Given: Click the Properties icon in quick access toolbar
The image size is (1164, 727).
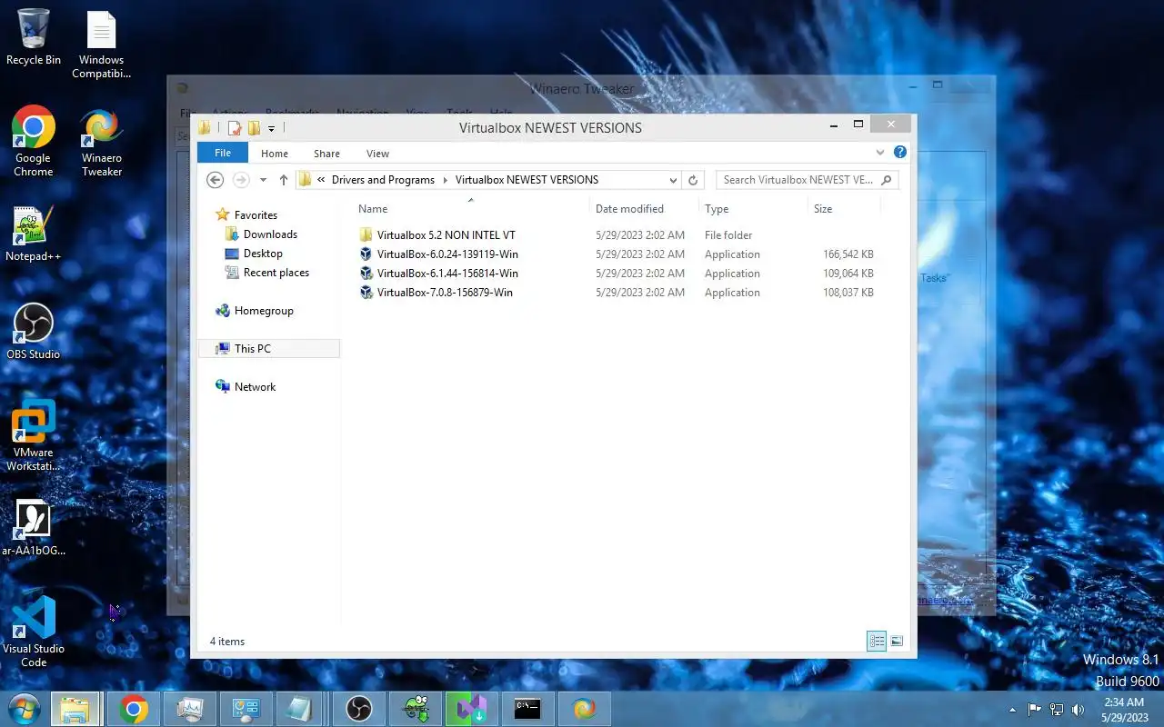Looking at the screenshot, I should point(235,128).
